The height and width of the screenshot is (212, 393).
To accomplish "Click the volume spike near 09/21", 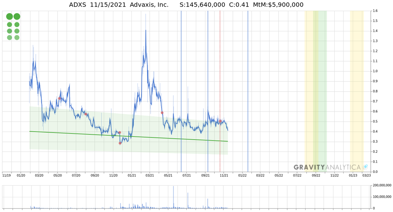I will 208,203.
